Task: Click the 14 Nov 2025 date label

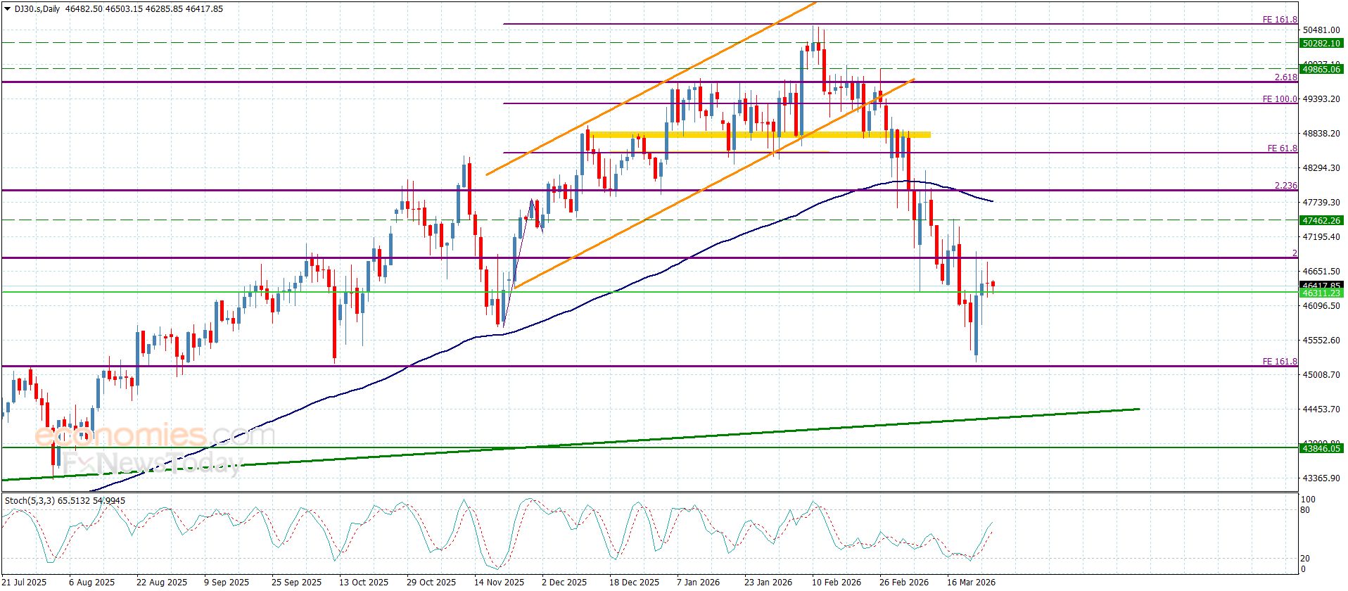Action: (x=498, y=582)
